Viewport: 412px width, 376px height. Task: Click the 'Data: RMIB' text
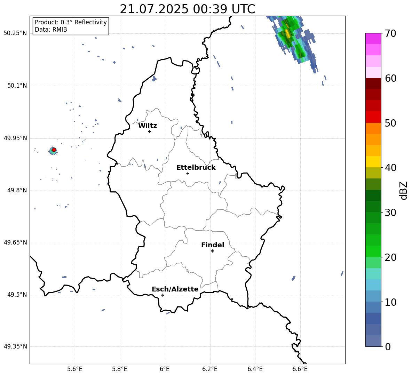(51, 30)
